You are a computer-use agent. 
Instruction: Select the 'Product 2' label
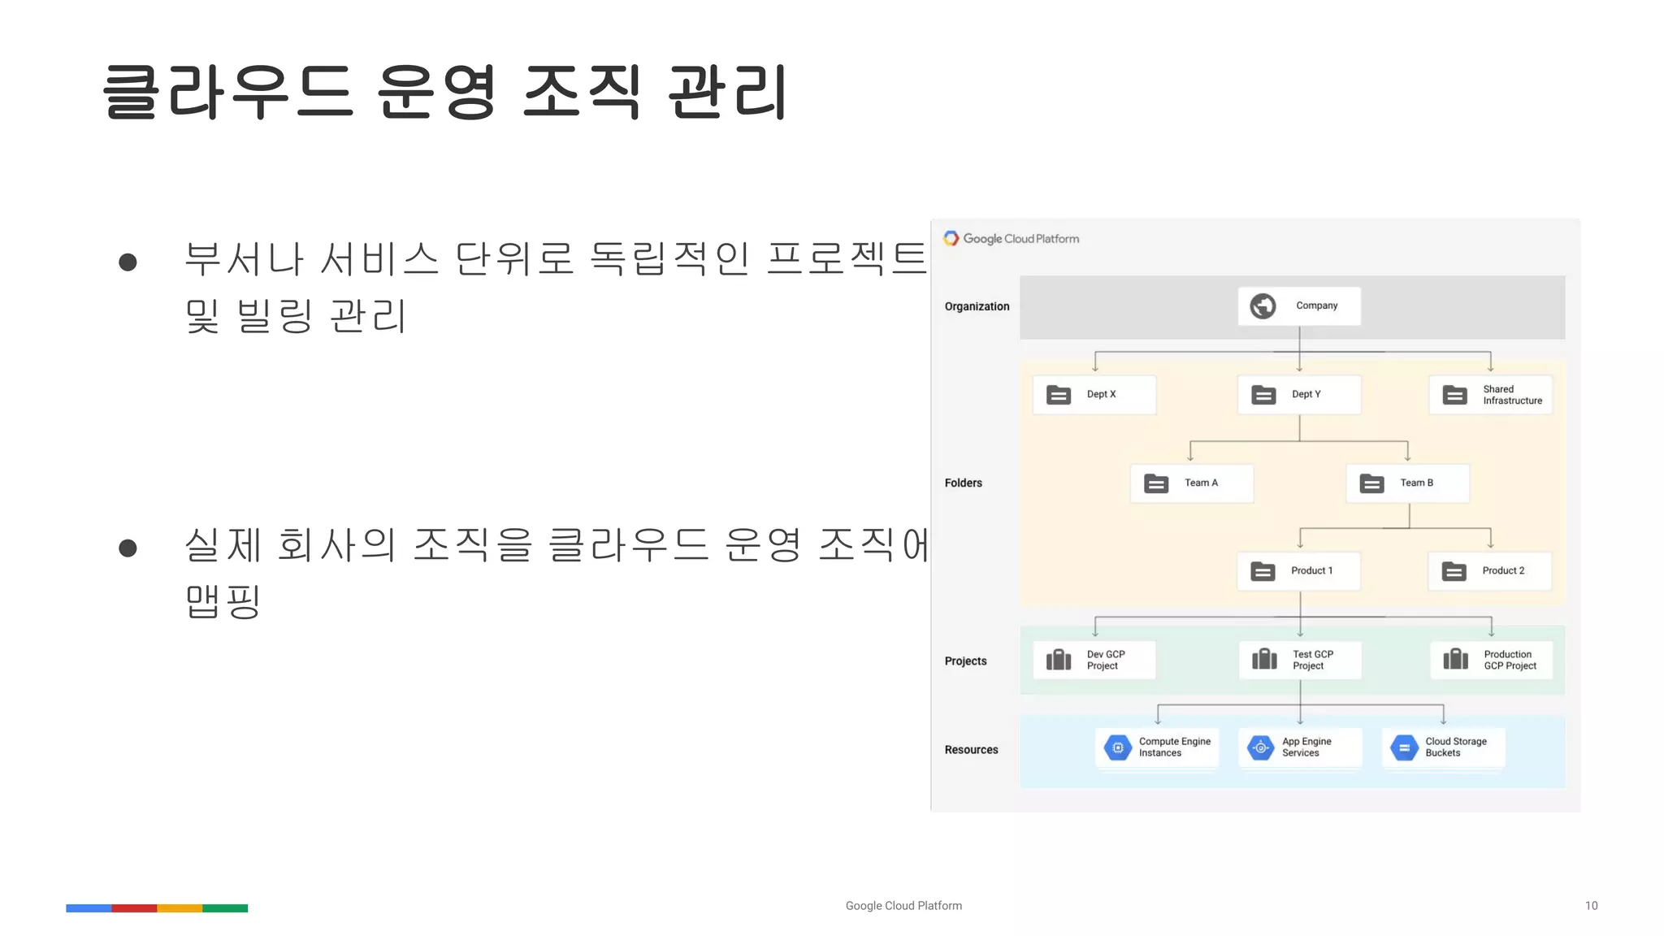(x=1503, y=570)
